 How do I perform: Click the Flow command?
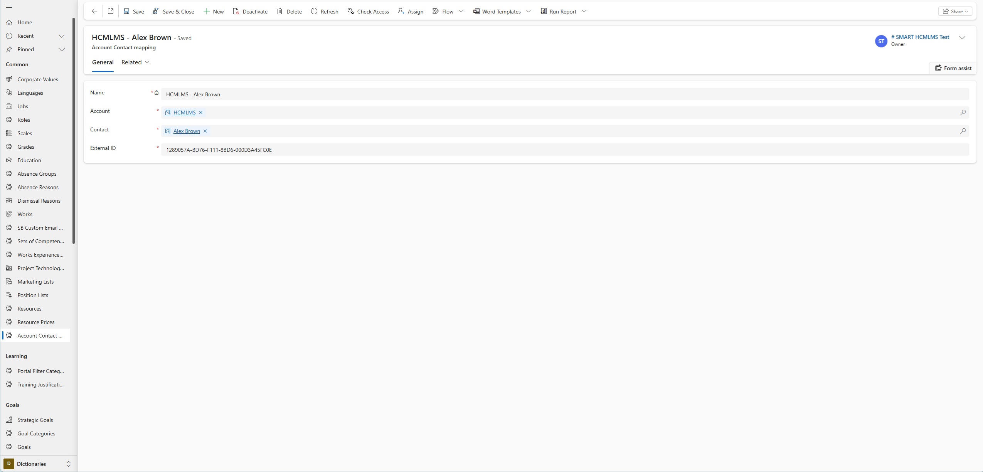coord(443,12)
